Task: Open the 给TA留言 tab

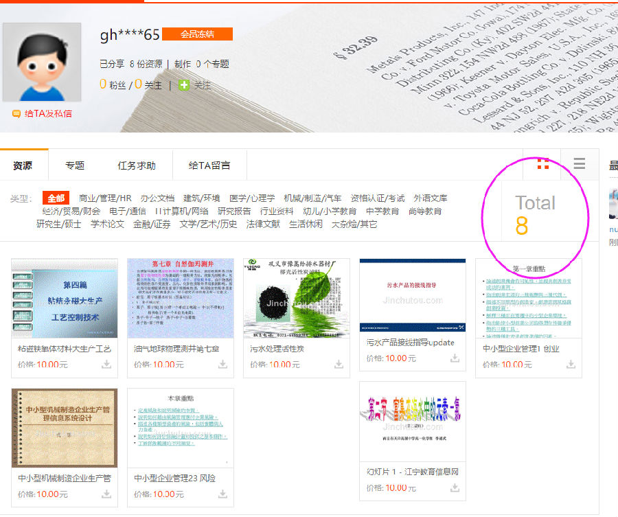Action: 209,165
